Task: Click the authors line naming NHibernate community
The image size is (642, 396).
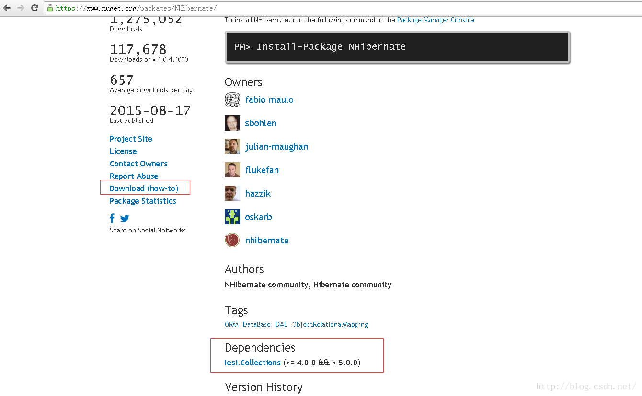Action: click(308, 285)
